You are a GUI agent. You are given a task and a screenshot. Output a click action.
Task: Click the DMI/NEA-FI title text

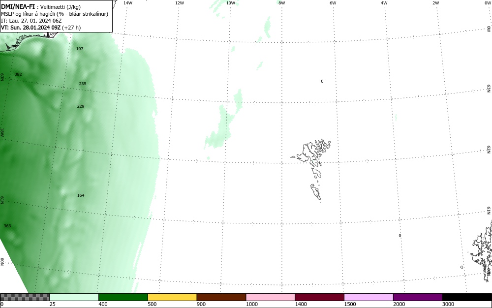point(18,6)
